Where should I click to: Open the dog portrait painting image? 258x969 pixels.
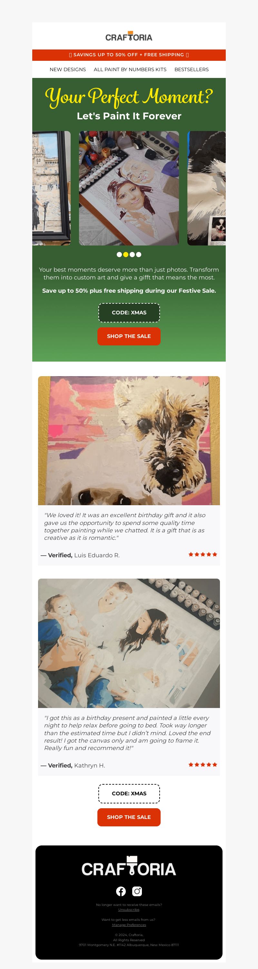129,441
